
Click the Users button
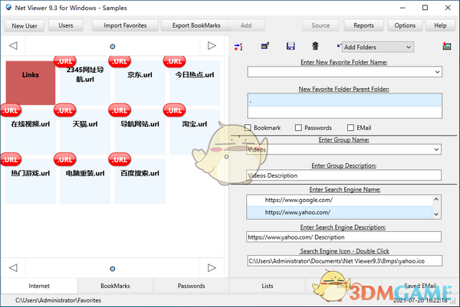pyautogui.click(x=66, y=25)
